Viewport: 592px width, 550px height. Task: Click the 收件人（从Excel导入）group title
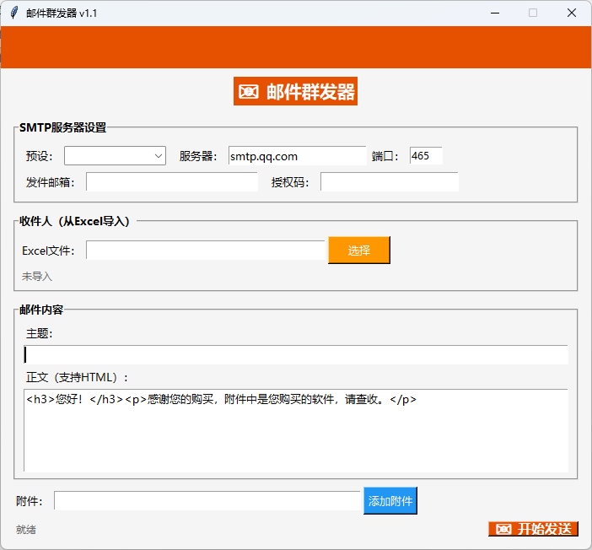click(74, 221)
